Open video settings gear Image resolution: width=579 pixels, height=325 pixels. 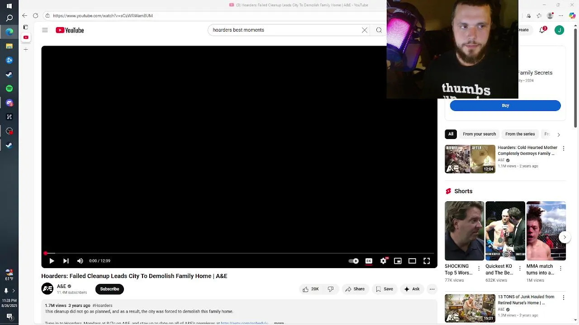coord(383,261)
